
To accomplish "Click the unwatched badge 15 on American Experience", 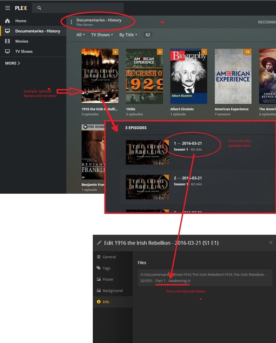I will pos(248,52).
